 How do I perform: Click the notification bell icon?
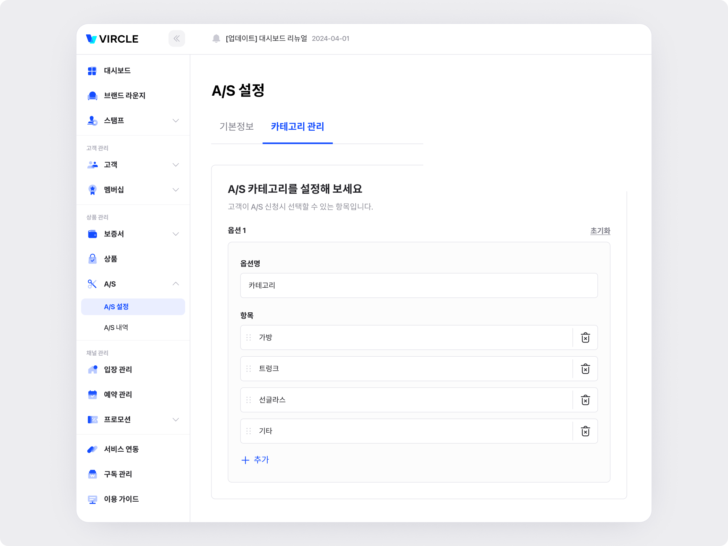(216, 38)
